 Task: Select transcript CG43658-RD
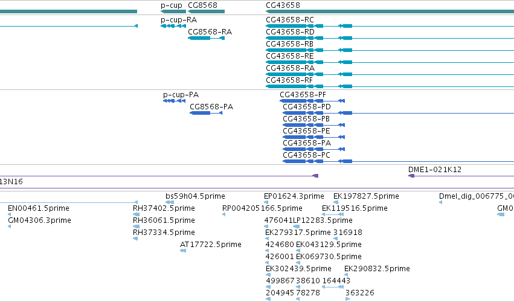point(290,32)
